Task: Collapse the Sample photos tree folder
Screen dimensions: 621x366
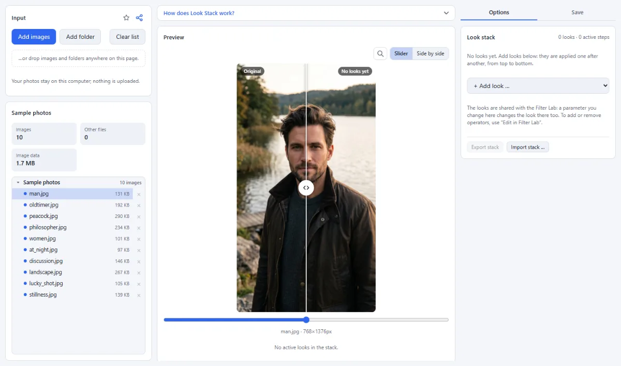Action: pos(18,183)
